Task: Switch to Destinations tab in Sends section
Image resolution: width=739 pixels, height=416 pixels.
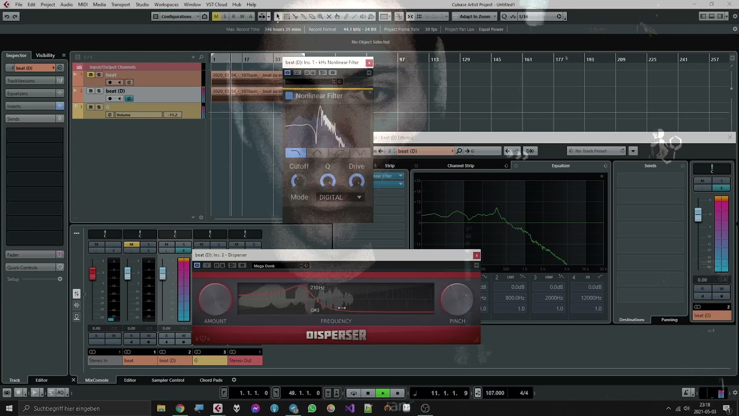Action: (x=632, y=320)
